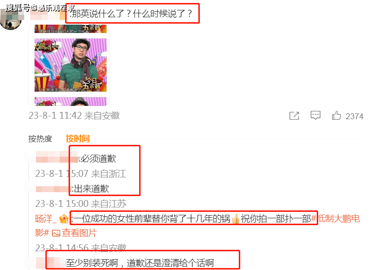Click the blurred username of 出来道歉 comment

coord(53,189)
